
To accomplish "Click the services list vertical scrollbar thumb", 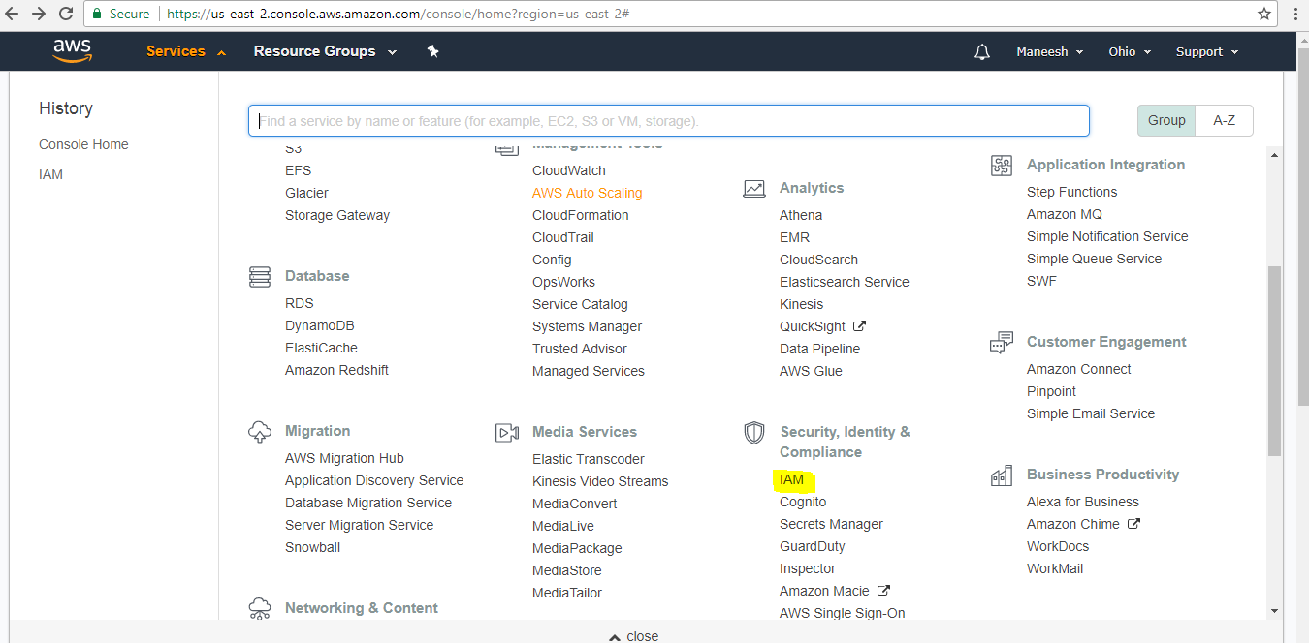I will (1274, 360).
